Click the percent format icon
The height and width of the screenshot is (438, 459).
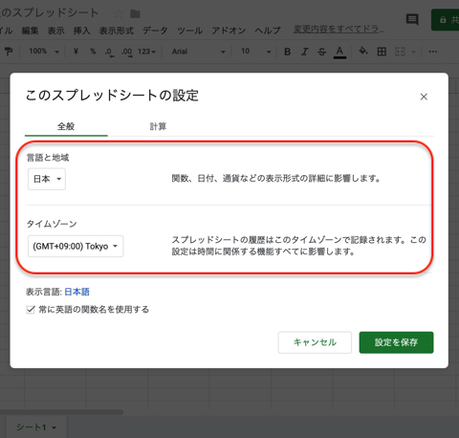click(93, 51)
